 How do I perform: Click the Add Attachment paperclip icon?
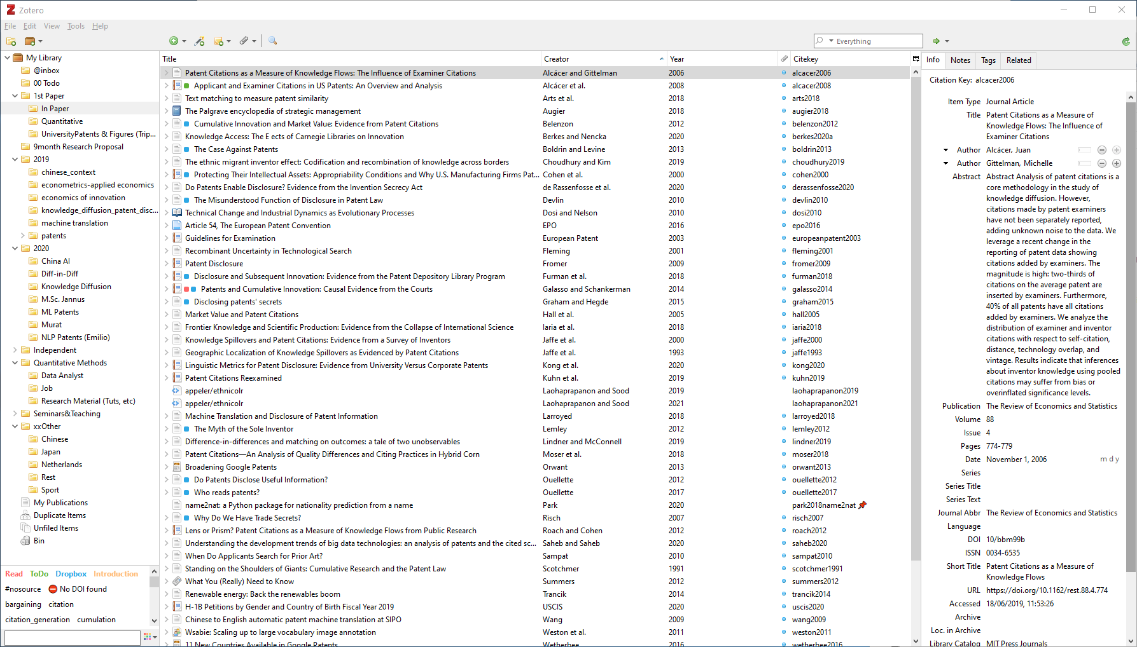pos(244,41)
